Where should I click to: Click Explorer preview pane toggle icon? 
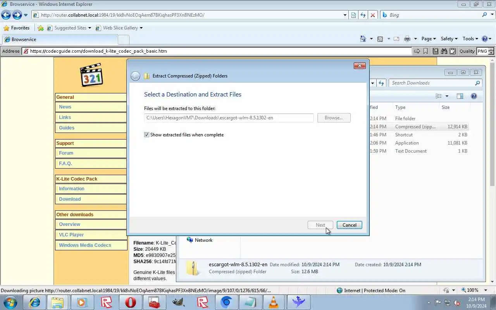(460, 96)
